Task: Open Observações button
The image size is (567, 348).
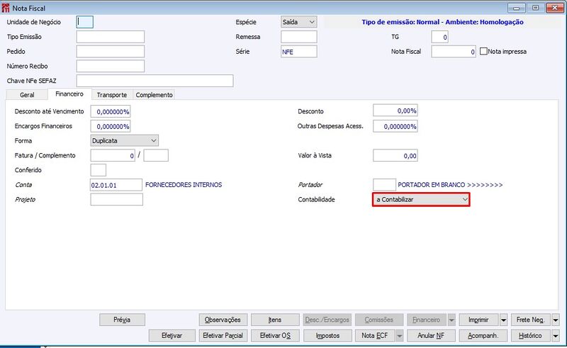Action: (x=223, y=320)
